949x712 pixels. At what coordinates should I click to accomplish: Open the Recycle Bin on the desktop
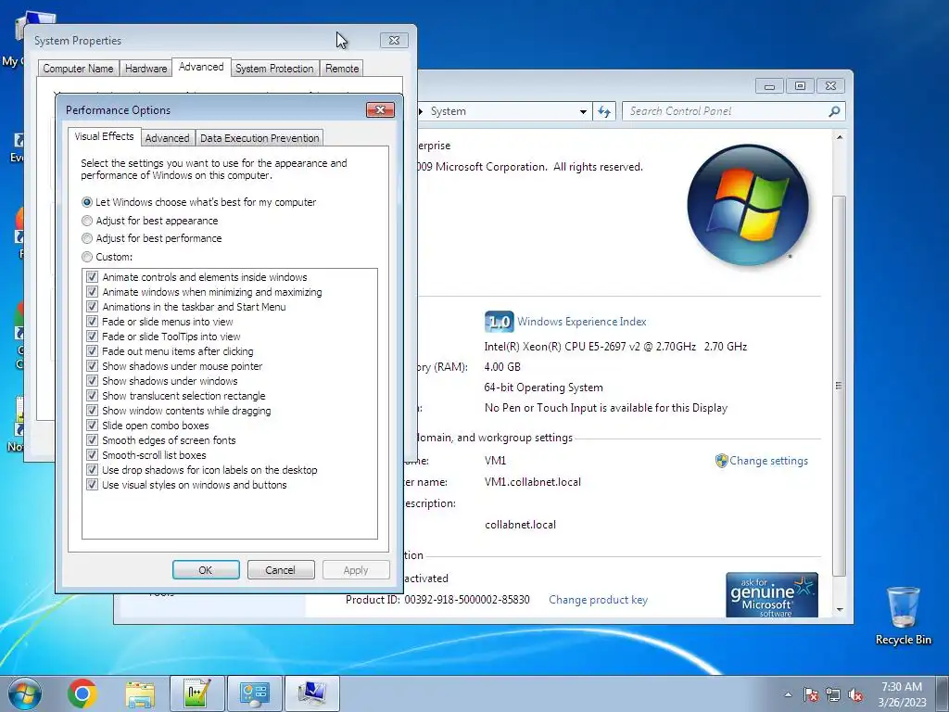(x=903, y=616)
